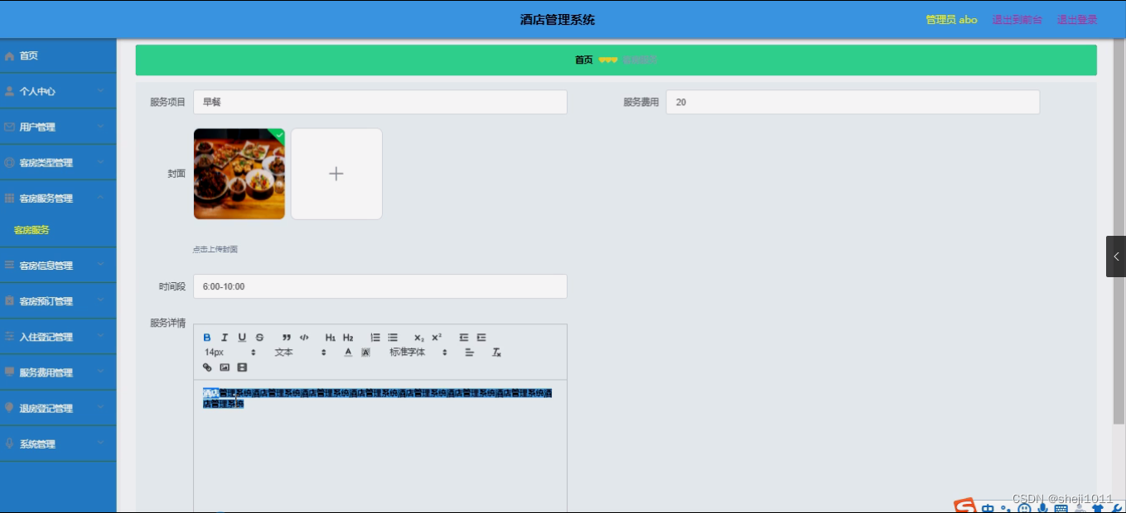This screenshot has width=1126, height=513.
Task: Insert a hyperlink via link icon
Action: [x=207, y=367]
